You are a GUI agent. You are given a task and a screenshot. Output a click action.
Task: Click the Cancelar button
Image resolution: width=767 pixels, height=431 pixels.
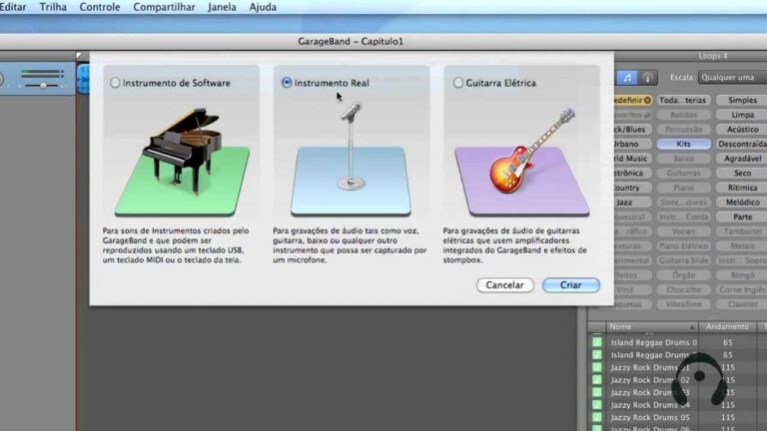point(504,285)
